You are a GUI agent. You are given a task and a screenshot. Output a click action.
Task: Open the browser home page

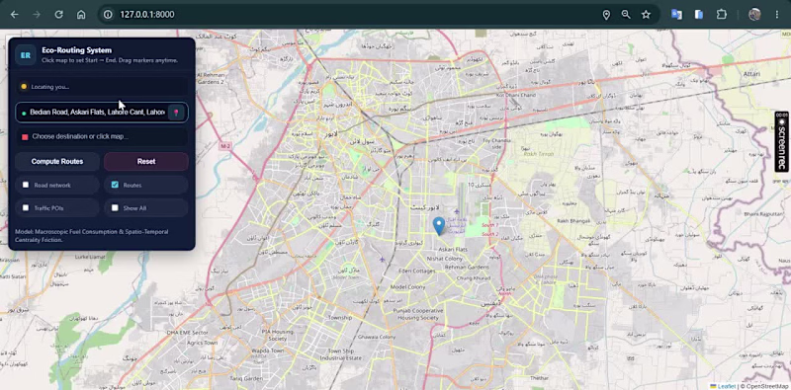81,15
